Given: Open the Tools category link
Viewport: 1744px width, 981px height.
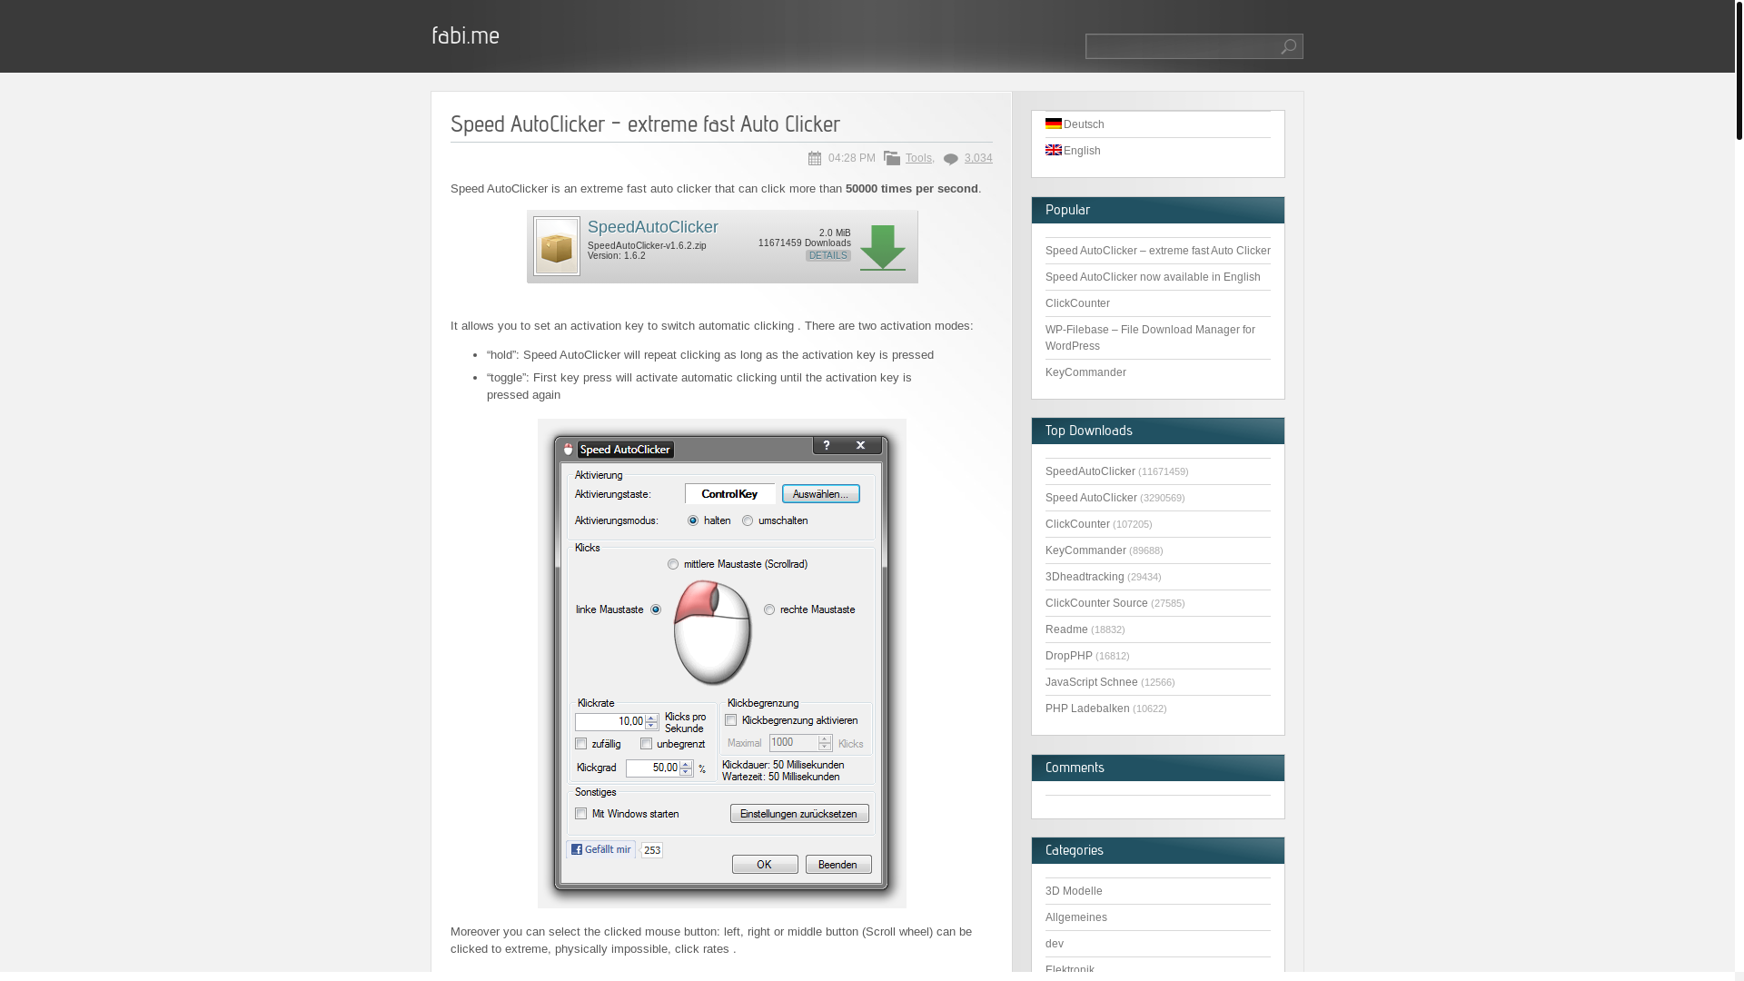Looking at the screenshot, I should [918, 158].
